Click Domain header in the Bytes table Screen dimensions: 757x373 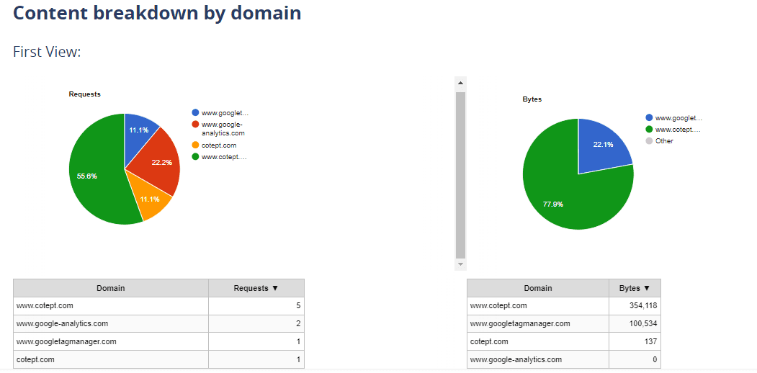537,288
